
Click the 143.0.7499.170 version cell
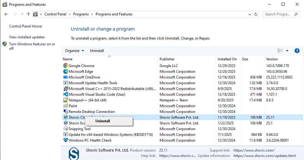[x=277, y=66]
